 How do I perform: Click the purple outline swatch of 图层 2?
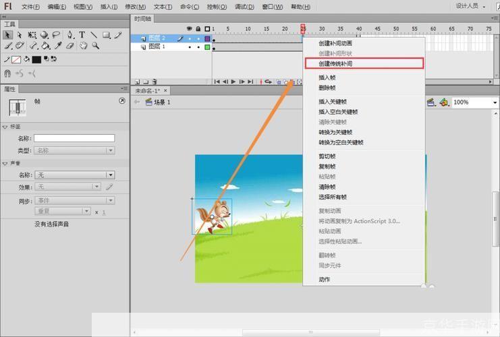point(207,39)
